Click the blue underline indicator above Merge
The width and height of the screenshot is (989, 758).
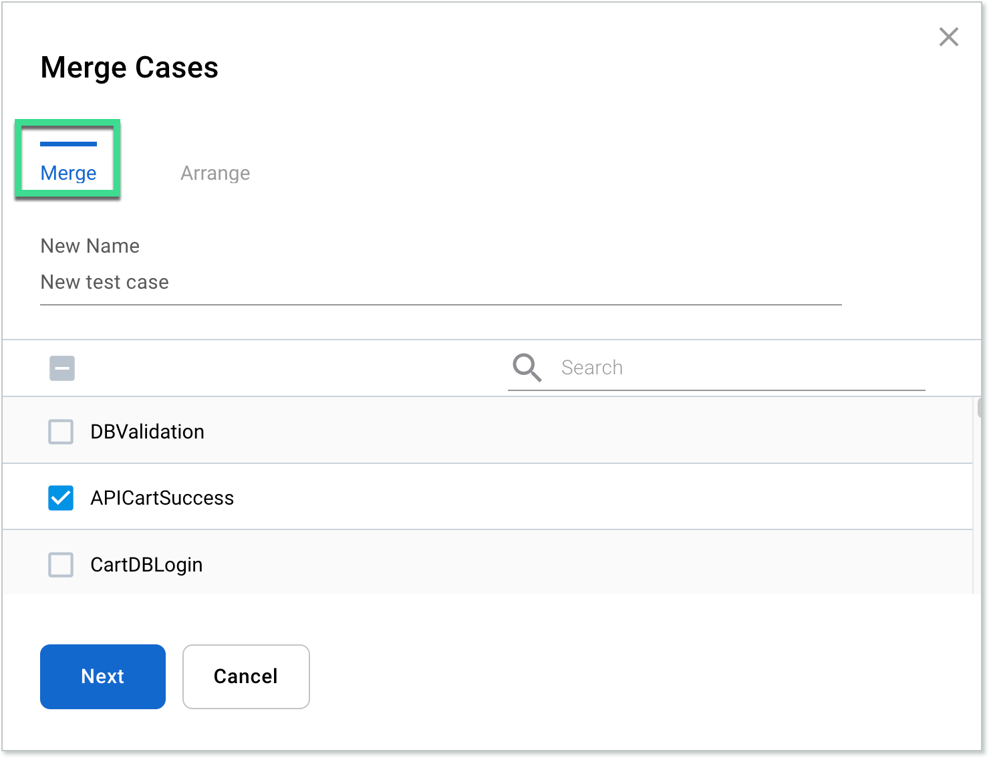pos(68,142)
